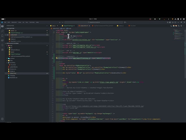186x140 pixels.
Task: Follow the https://www.google.com link in code
Action: coord(109,82)
